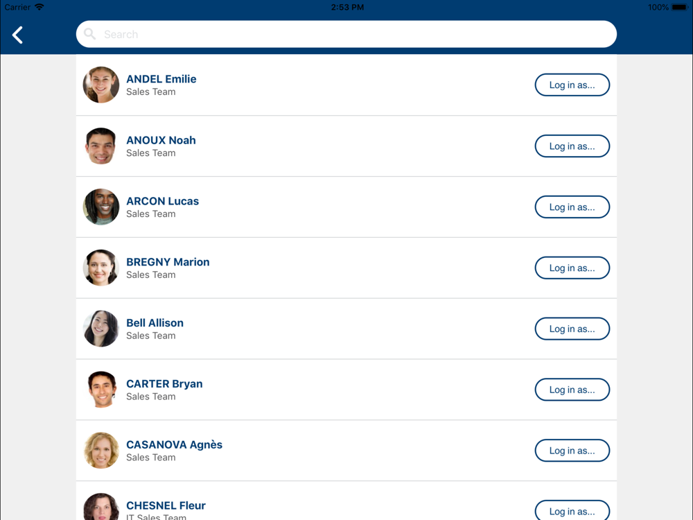Image resolution: width=693 pixels, height=520 pixels.
Task: Go back using the left chevron arrow
Action: pyautogui.click(x=18, y=35)
